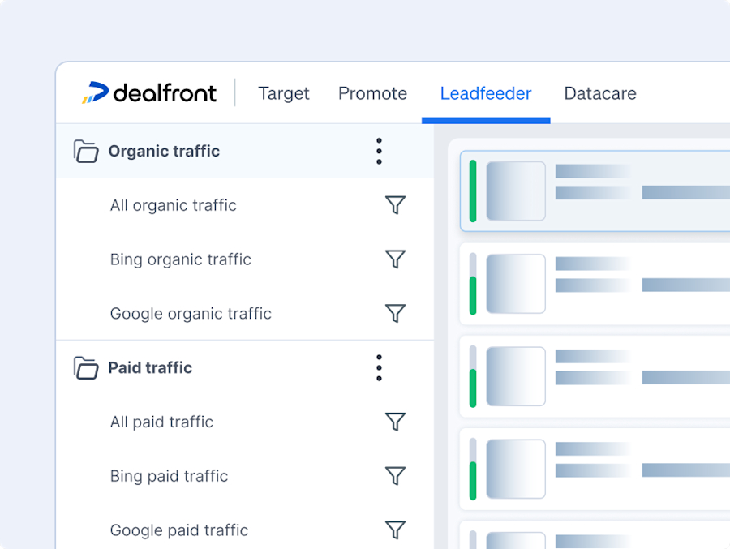
Task: Open the Datacare section
Action: (600, 93)
